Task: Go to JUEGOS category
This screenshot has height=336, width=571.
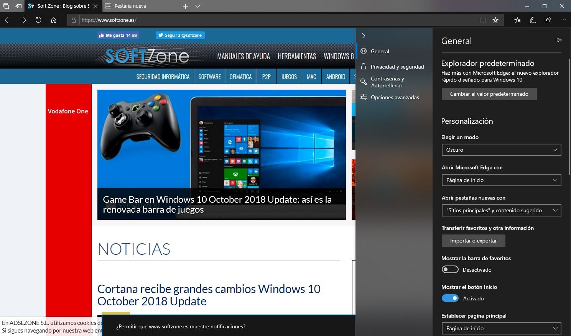Action: click(x=289, y=77)
